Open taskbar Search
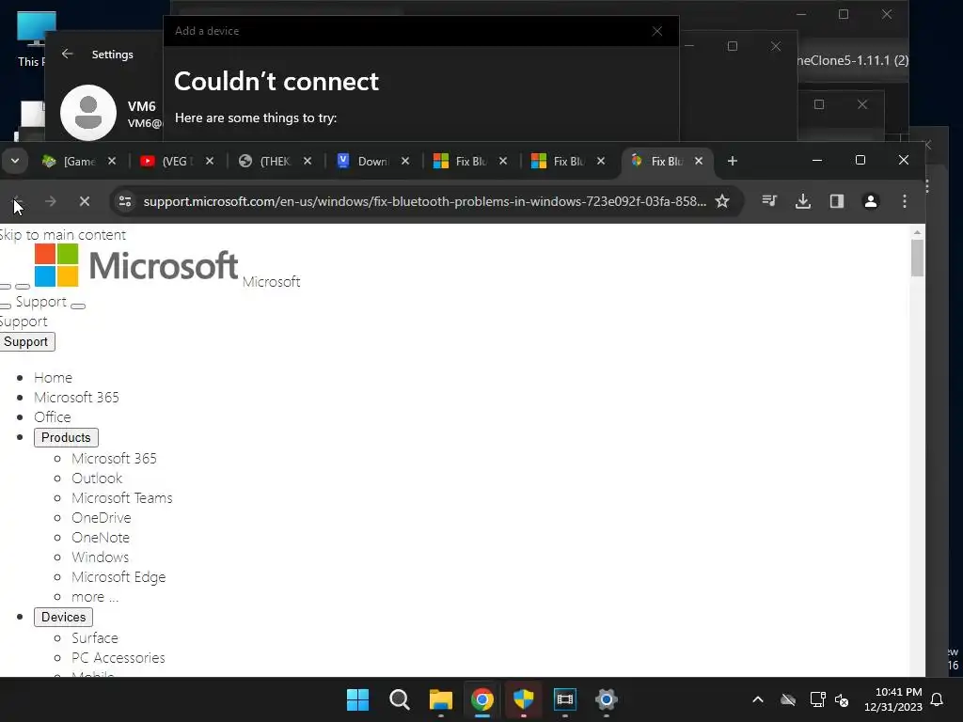This screenshot has width=963, height=722. click(x=399, y=699)
